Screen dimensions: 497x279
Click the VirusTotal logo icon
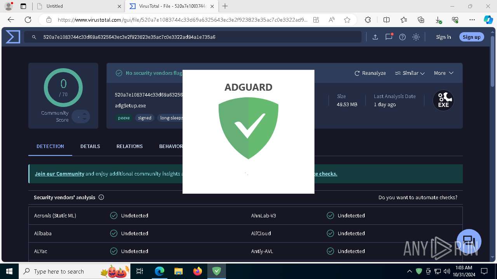(x=13, y=37)
